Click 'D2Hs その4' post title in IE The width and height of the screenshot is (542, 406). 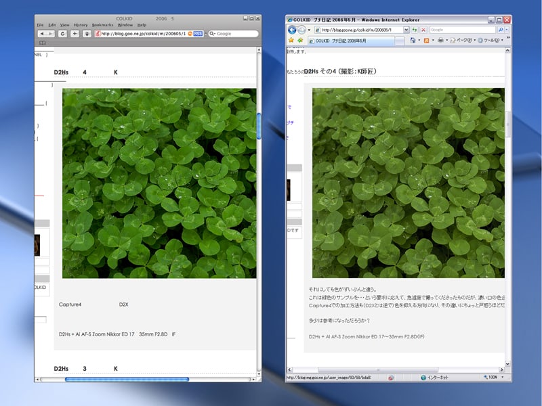[340, 71]
